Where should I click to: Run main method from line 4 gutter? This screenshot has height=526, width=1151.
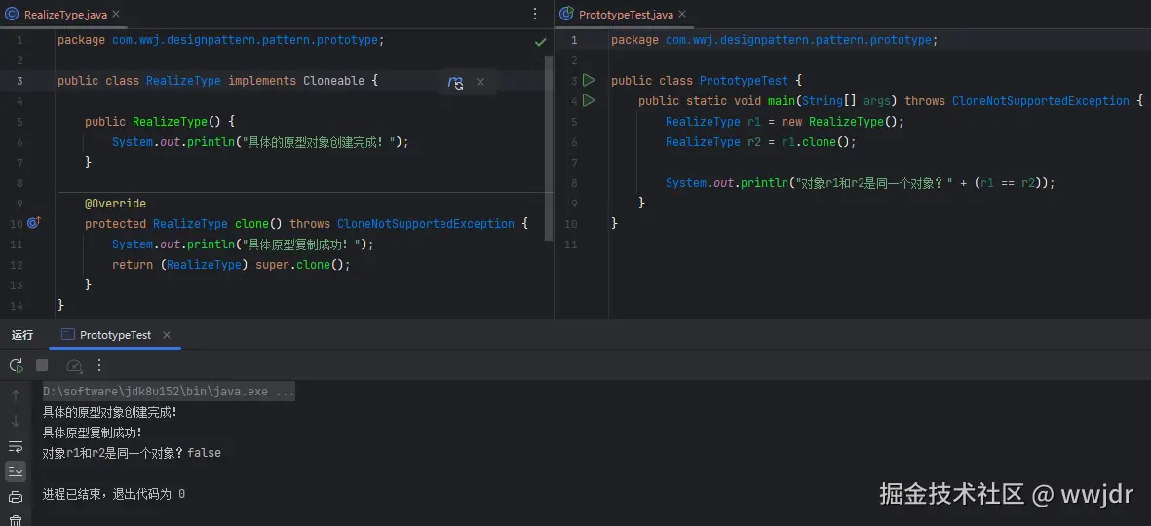(x=588, y=100)
